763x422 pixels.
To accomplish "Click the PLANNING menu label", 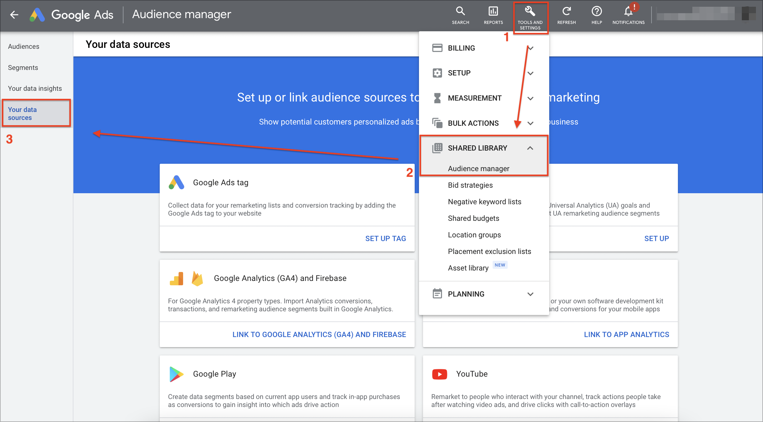I will 466,294.
